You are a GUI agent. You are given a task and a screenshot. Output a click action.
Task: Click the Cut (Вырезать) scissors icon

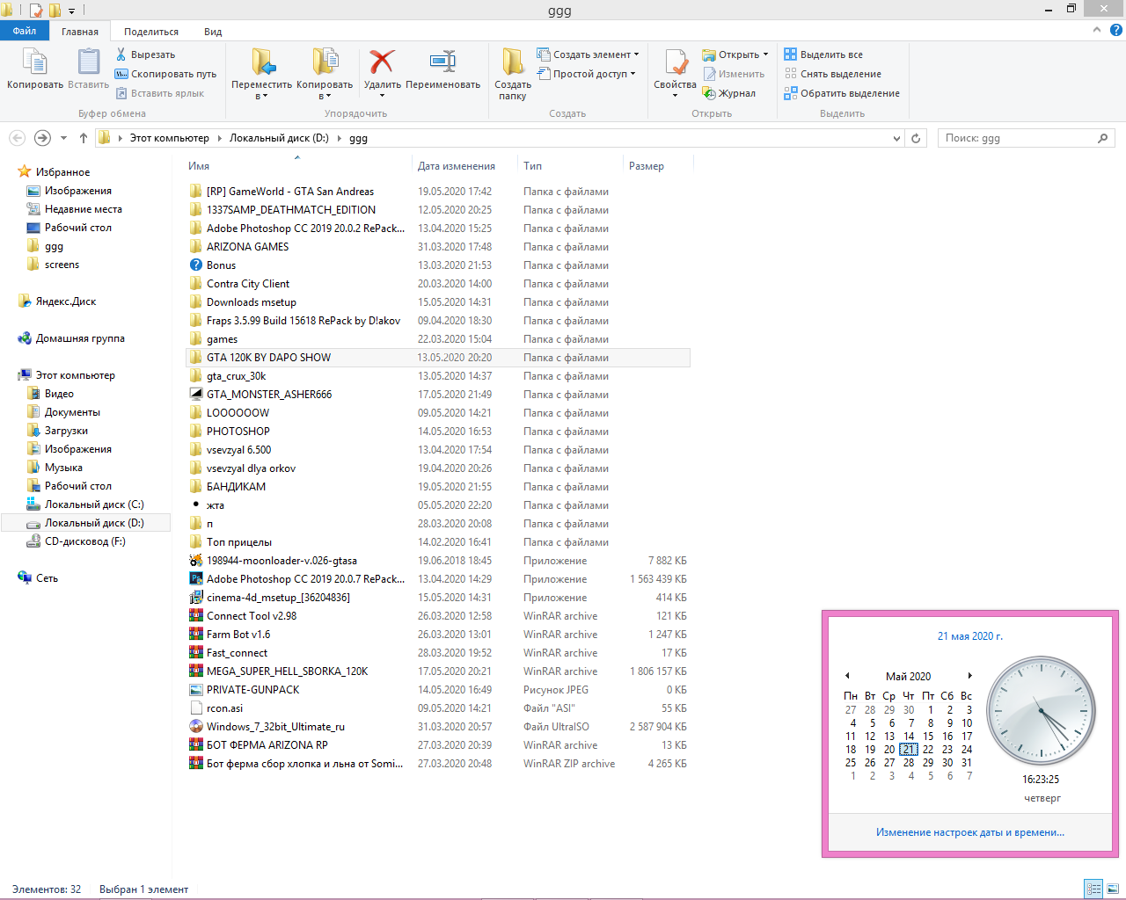click(x=121, y=54)
